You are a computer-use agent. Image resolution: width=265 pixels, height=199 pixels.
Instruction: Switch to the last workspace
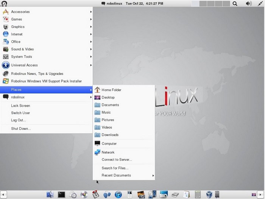coord(226,3)
